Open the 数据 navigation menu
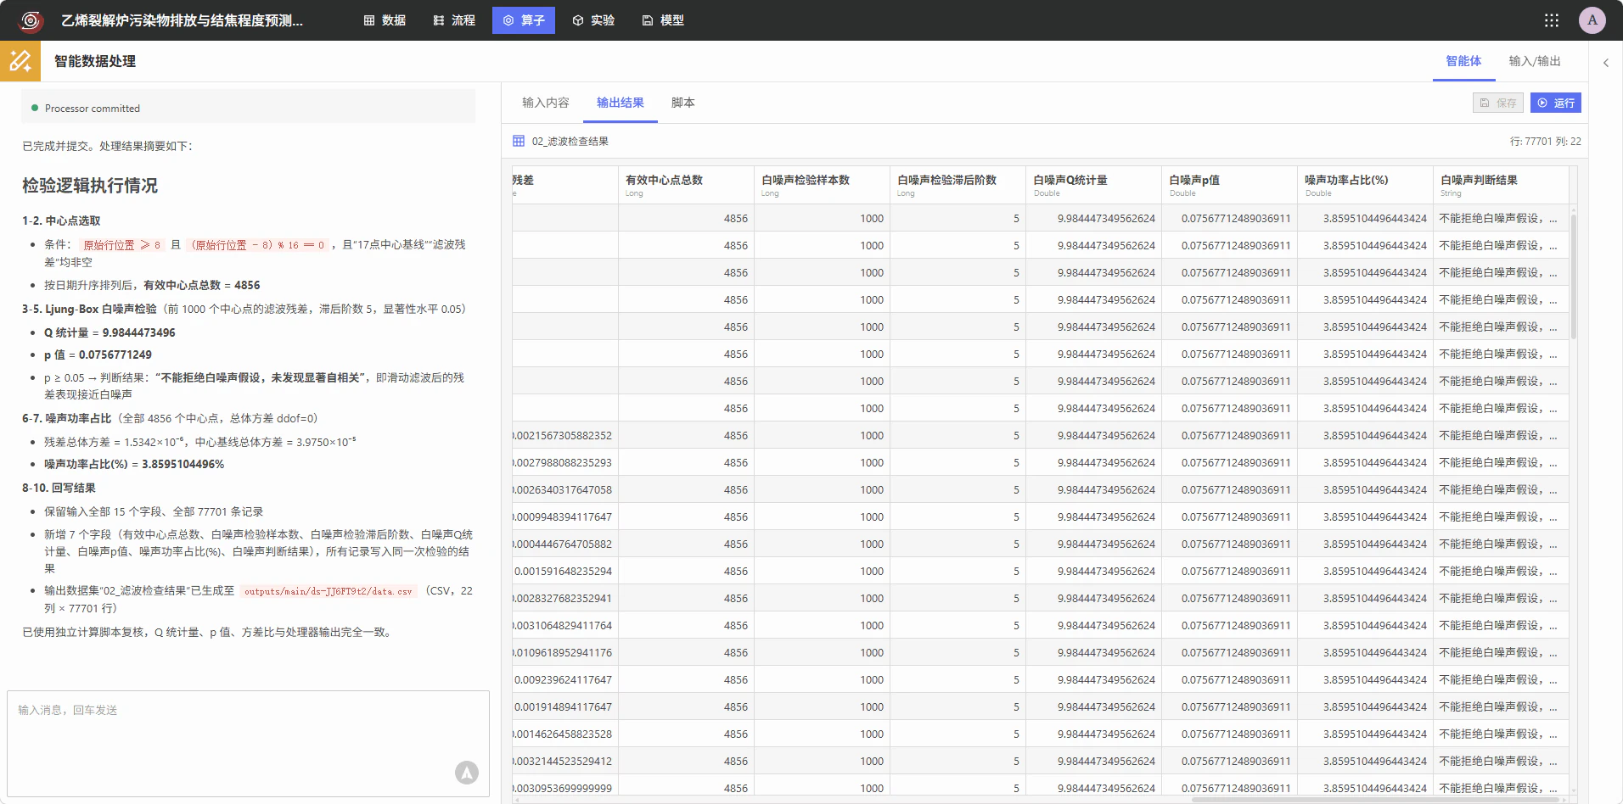Image resolution: width=1623 pixels, height=804 pixels. (x=385, y=20)
